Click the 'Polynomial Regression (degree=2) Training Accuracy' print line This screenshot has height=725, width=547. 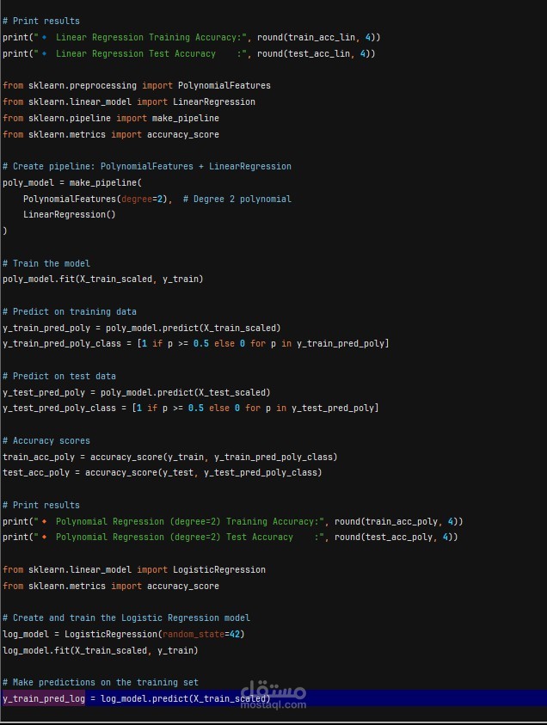click(x=232, y=521)
